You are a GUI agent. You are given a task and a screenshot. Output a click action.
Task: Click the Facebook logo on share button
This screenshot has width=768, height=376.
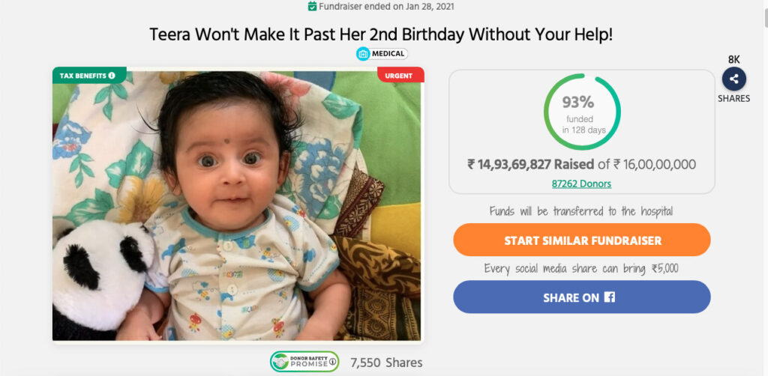(x=609, y=297)
